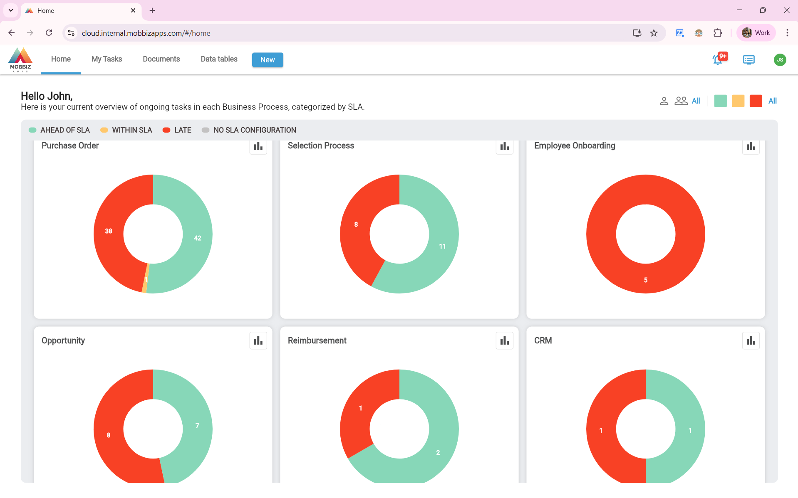This screenshot has height=498, width=798.
Task: Open the JS user avatar menu
Action: coord(780,60)
